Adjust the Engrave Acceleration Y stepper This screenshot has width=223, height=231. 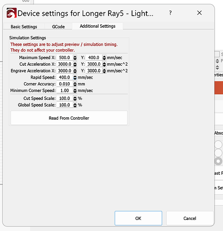tap(104, 71)
